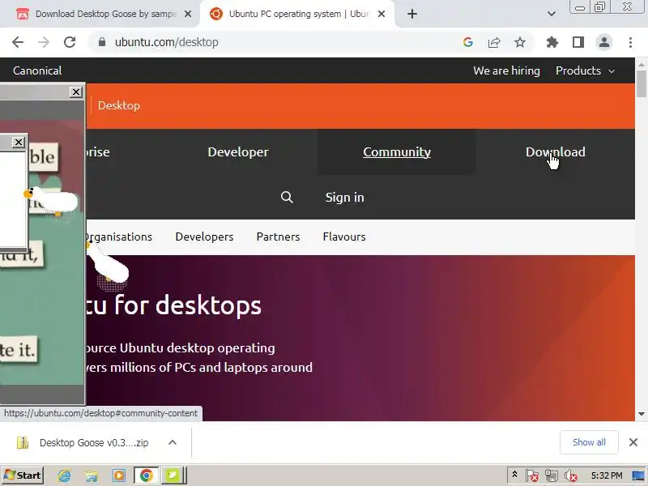Close the large goose meme window
The width and height of the screenshot is (648, 486).
pos(76,92)
